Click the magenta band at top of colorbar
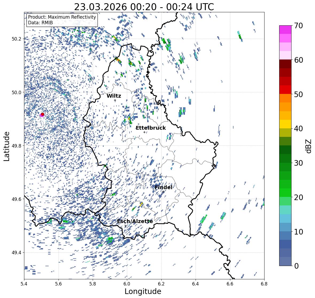 point(285,30)
